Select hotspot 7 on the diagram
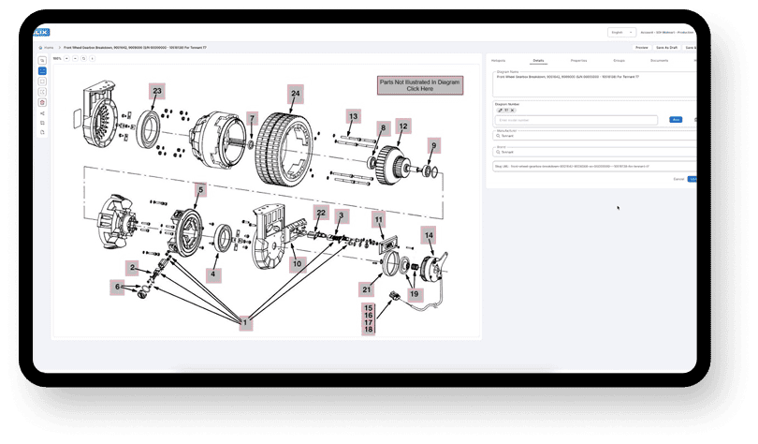The image size is (758, 444). [252, 118]
